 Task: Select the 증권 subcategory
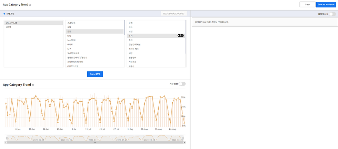[156, 40]
